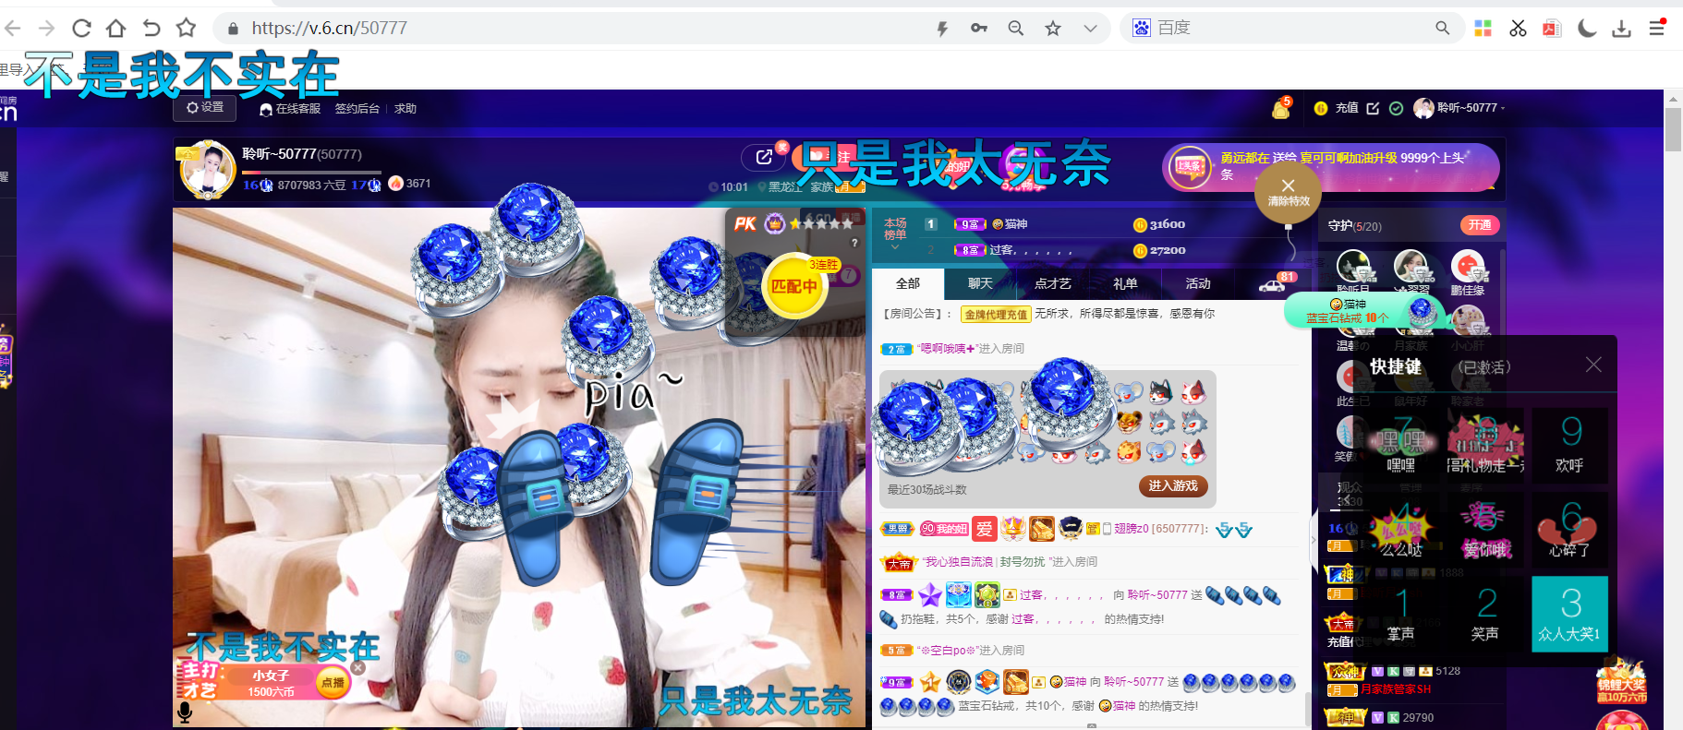The image size is (1683, 730).
Task: Click the 充值 recharge link
Action: [x=1347, y=108]
